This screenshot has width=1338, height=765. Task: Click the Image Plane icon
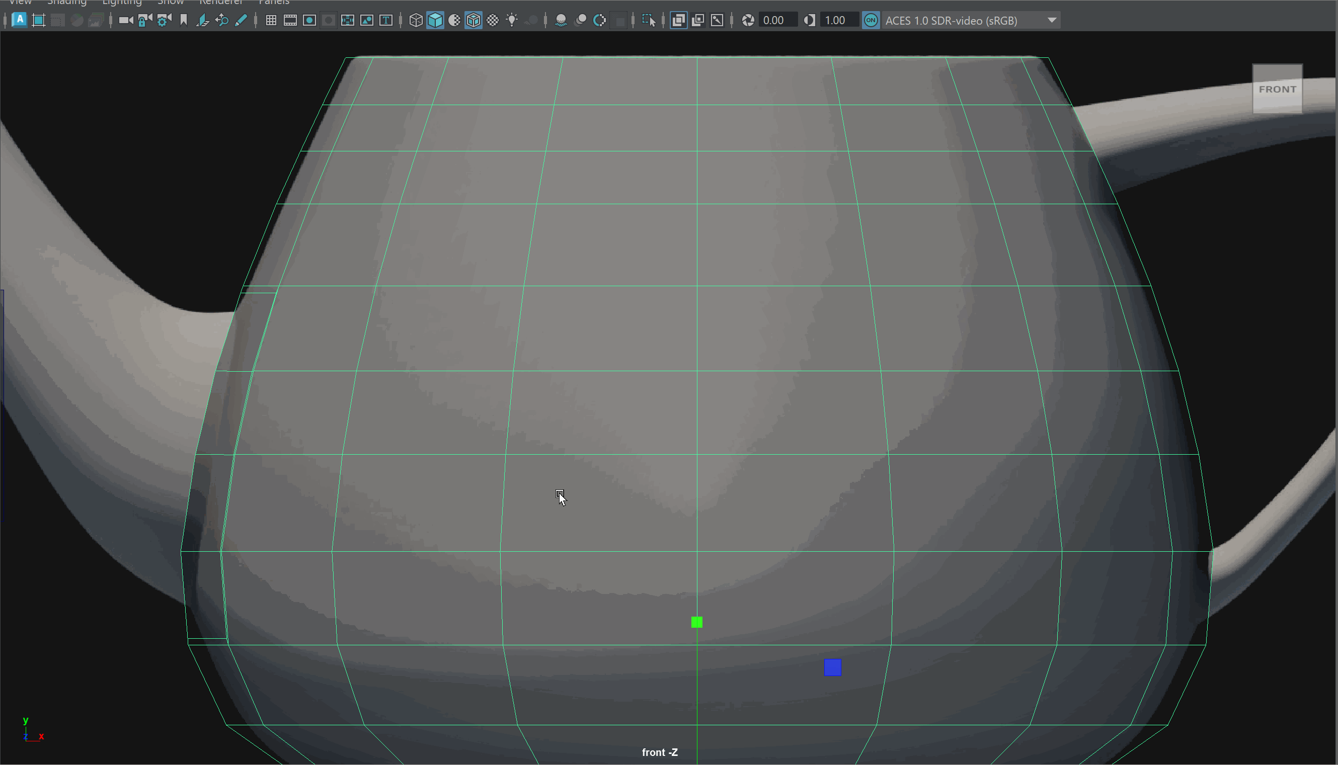tap(202, 20)
